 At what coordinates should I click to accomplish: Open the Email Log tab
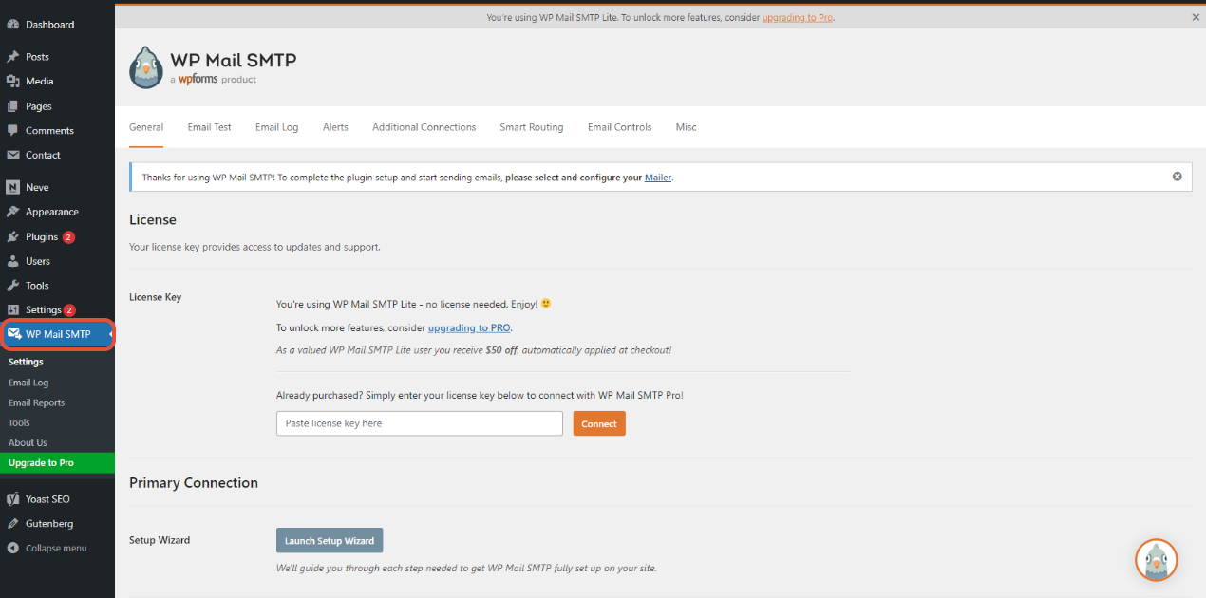(x=276, y=127)
